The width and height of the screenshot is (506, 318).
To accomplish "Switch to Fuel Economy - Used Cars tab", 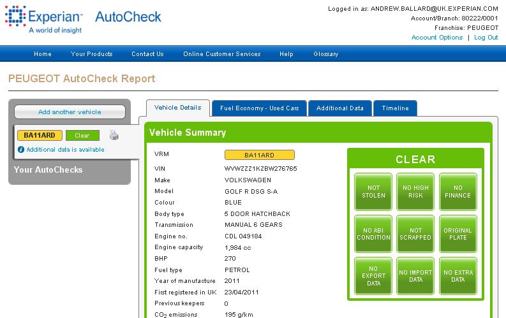I will pos(260,108).
